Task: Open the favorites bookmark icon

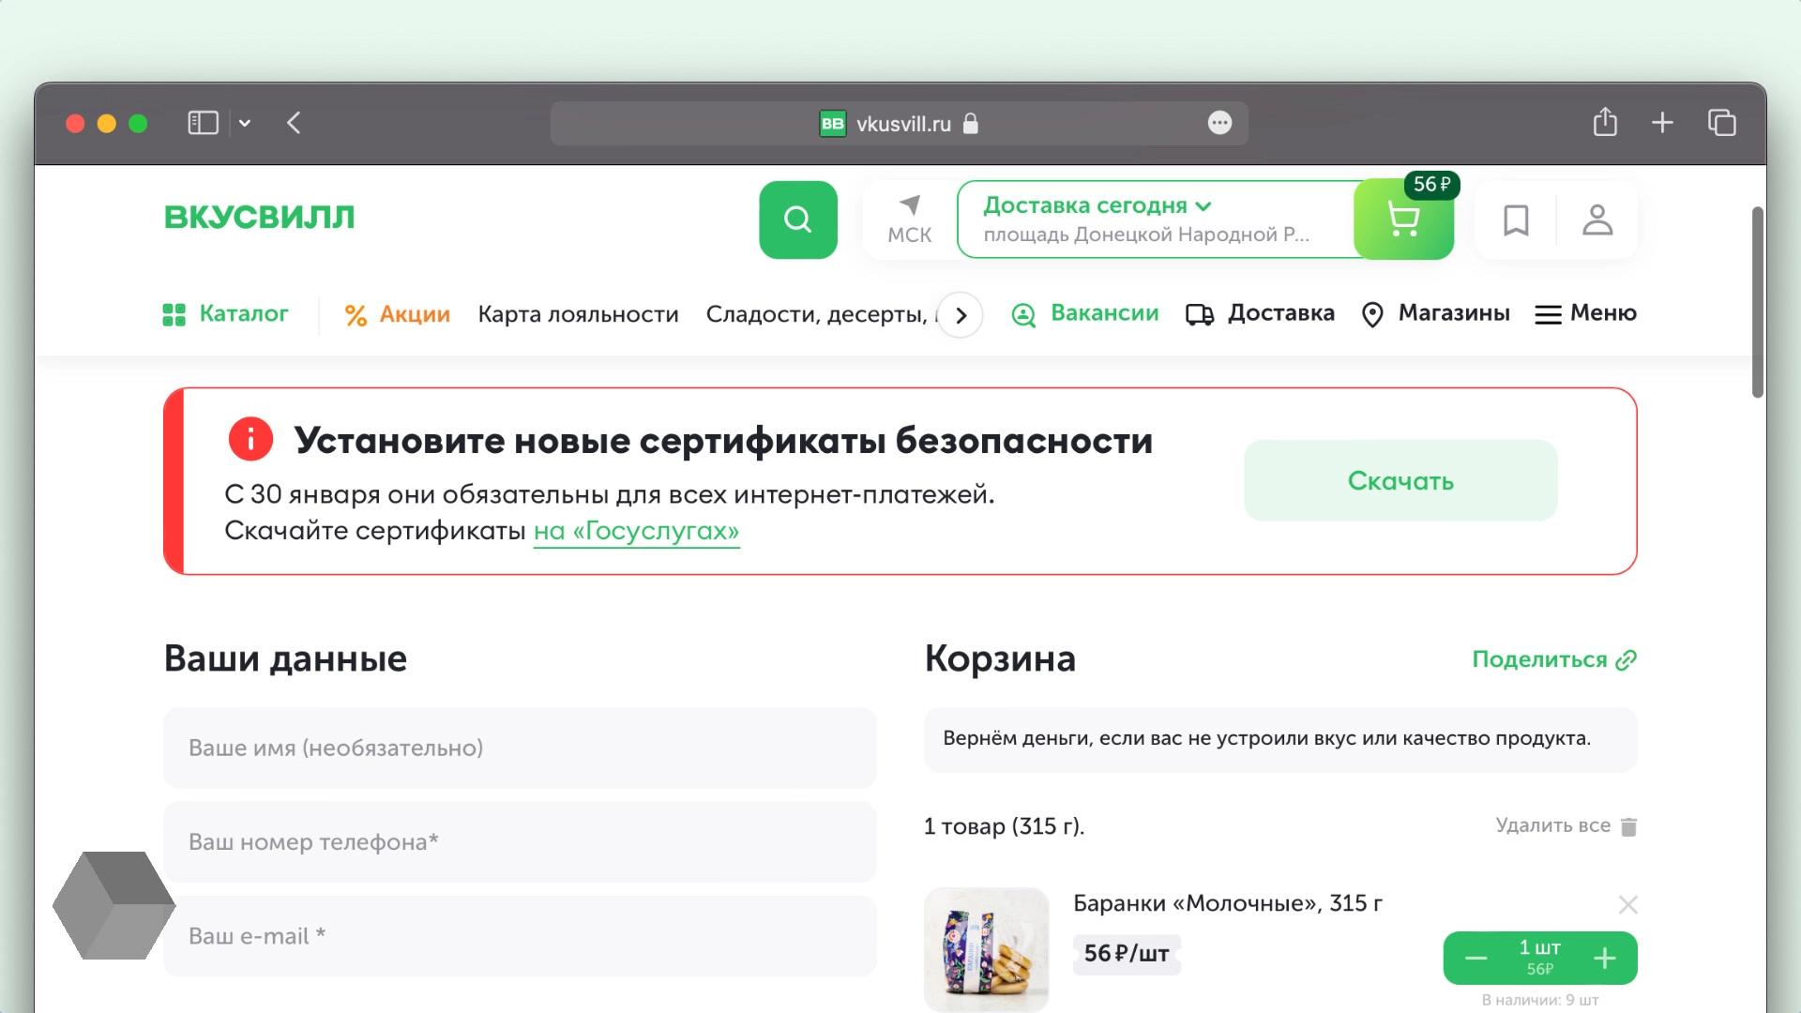Action: (1516, 220)
